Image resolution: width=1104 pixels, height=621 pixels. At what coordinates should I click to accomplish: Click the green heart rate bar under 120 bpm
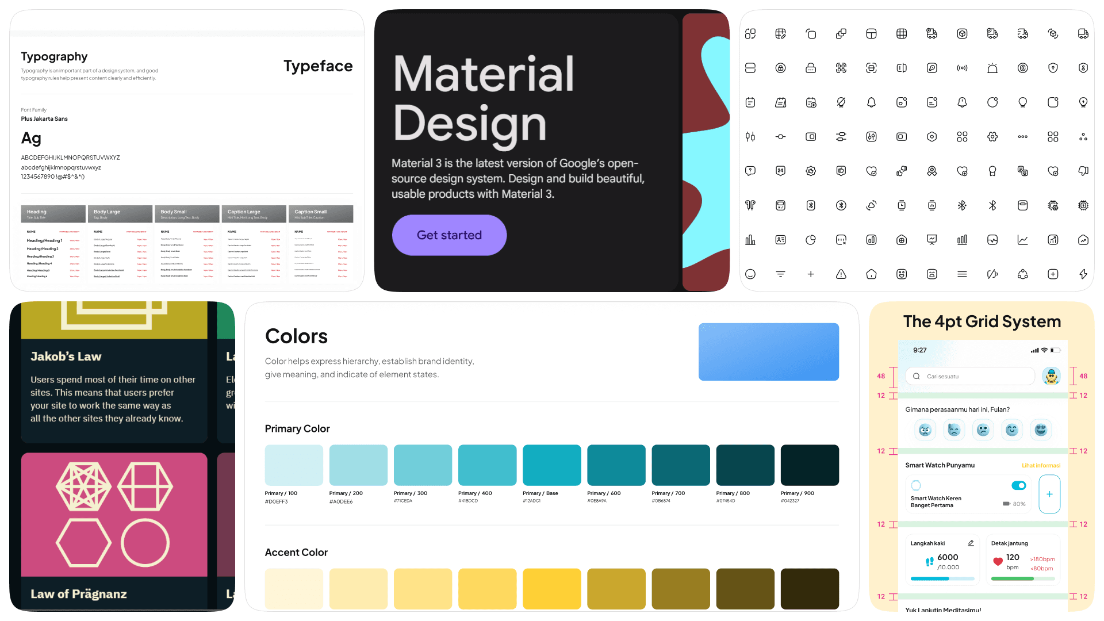coord(1023,578)
